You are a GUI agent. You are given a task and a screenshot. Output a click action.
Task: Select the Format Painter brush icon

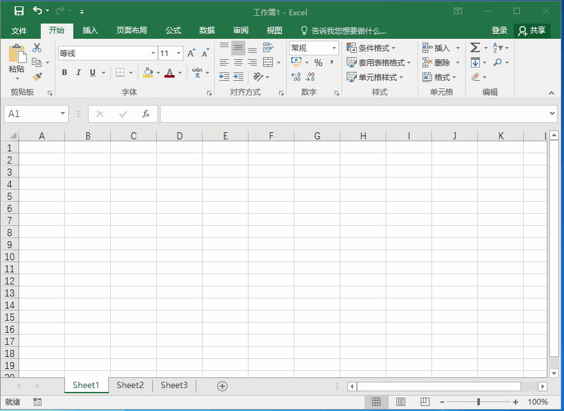tap(37, 77)
